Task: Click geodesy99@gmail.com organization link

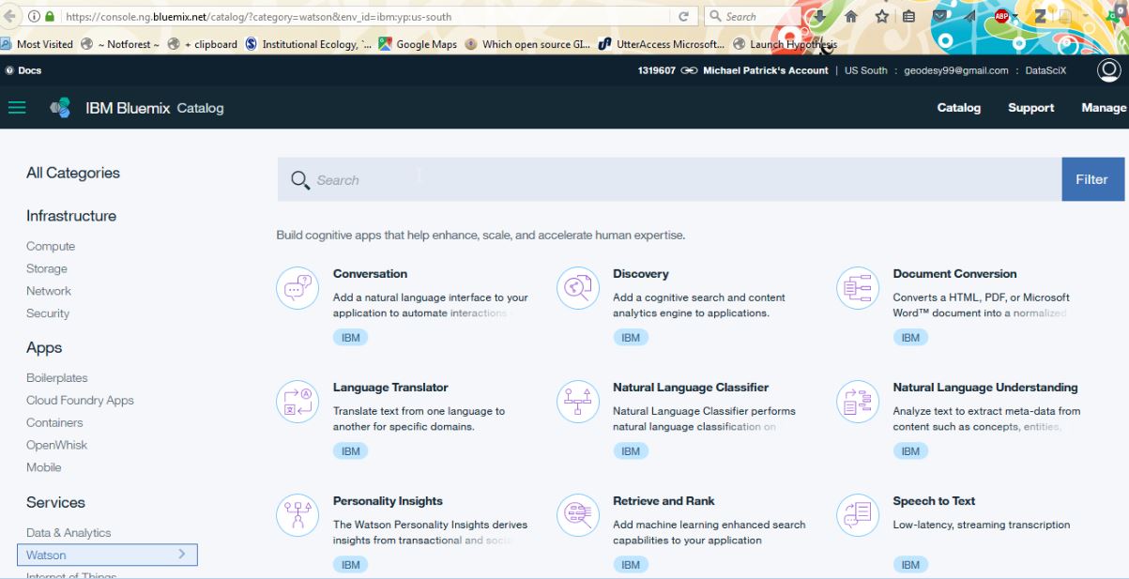Action: (955, 70)
